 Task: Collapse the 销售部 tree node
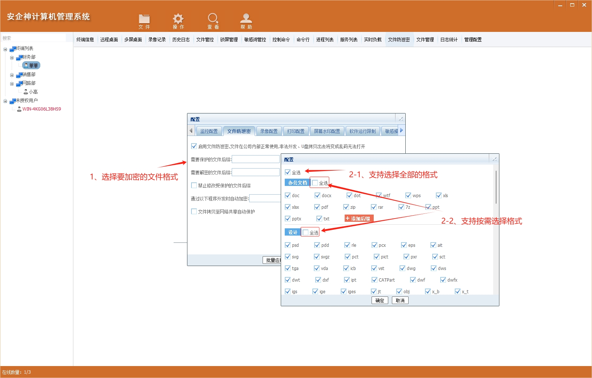click(12, 75)
